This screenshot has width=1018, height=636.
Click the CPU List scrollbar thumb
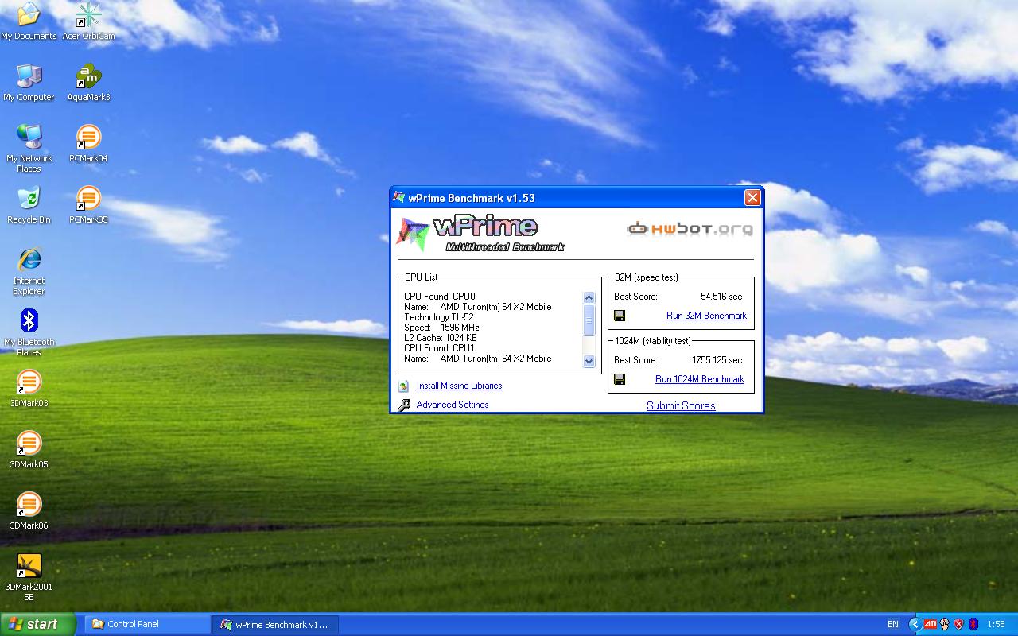tap(589, 320)
